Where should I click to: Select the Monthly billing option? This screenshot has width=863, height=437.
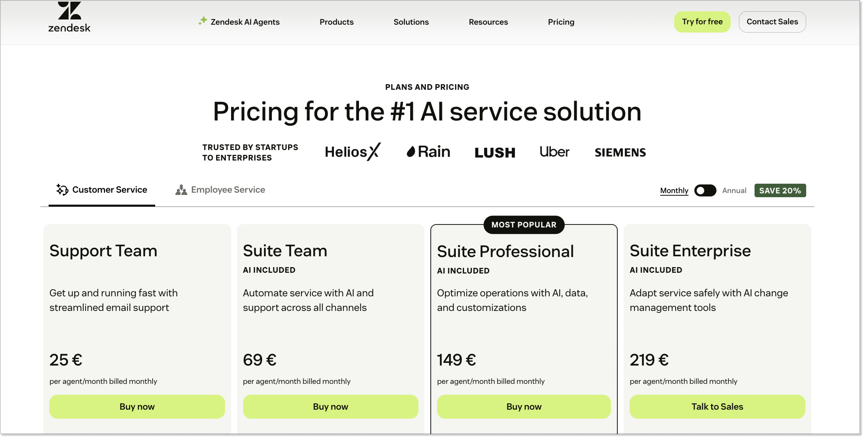(x=674, y=190)
